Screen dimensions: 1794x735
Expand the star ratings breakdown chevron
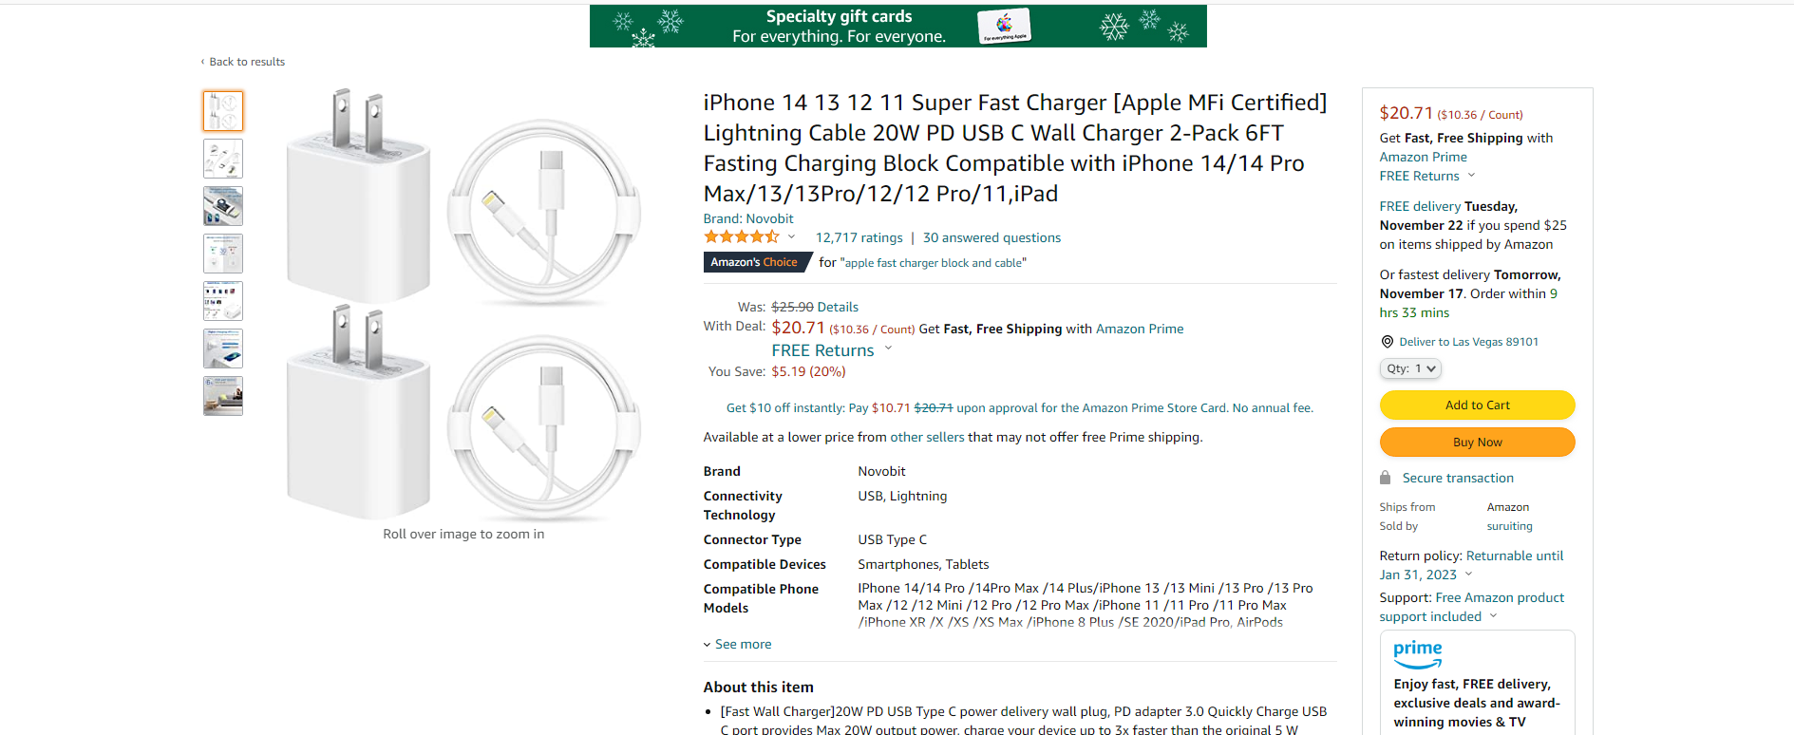791,237
